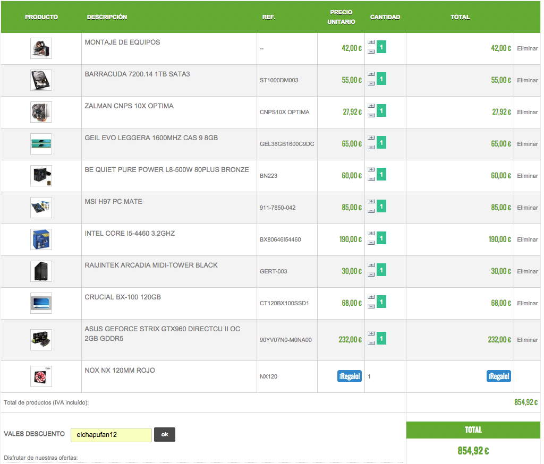544x464 pixels.
Task: Open the MSI H97 PC MATE description
Action: point(114,202)
